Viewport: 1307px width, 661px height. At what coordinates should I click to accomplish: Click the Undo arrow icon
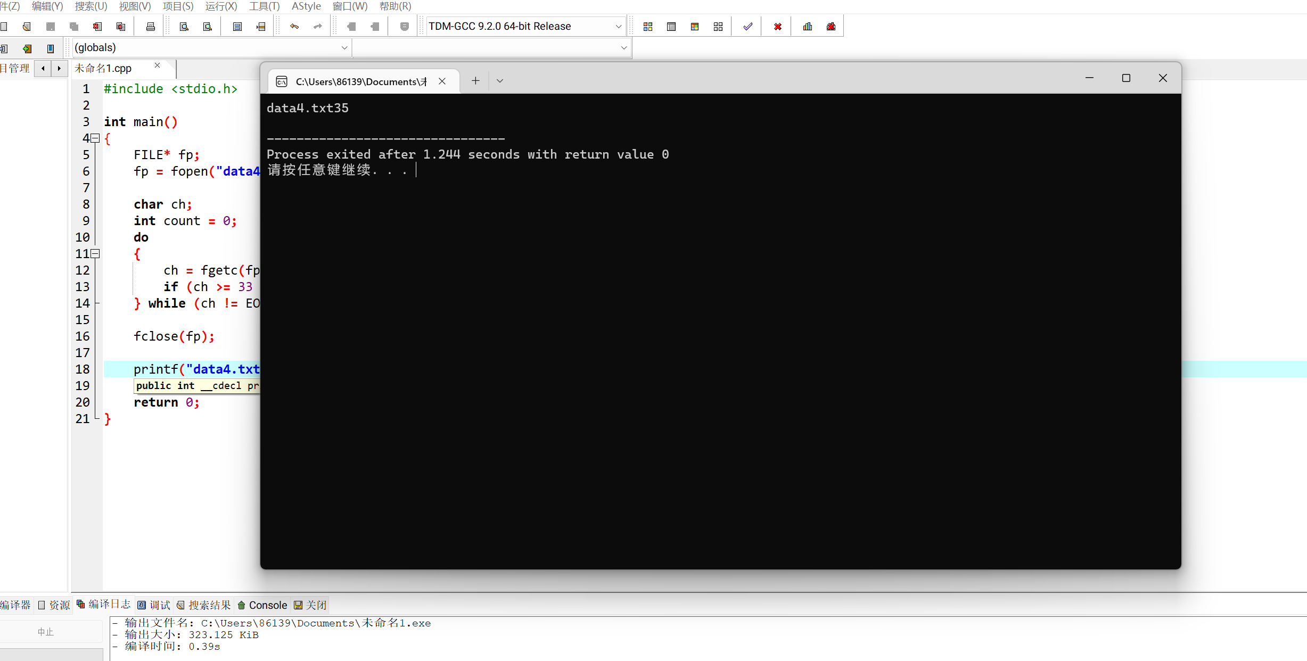coord(294,27)
